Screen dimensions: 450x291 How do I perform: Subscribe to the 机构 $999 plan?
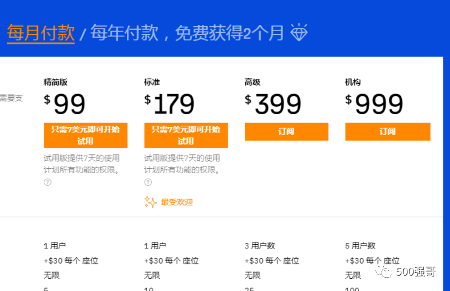click(387, 131)
